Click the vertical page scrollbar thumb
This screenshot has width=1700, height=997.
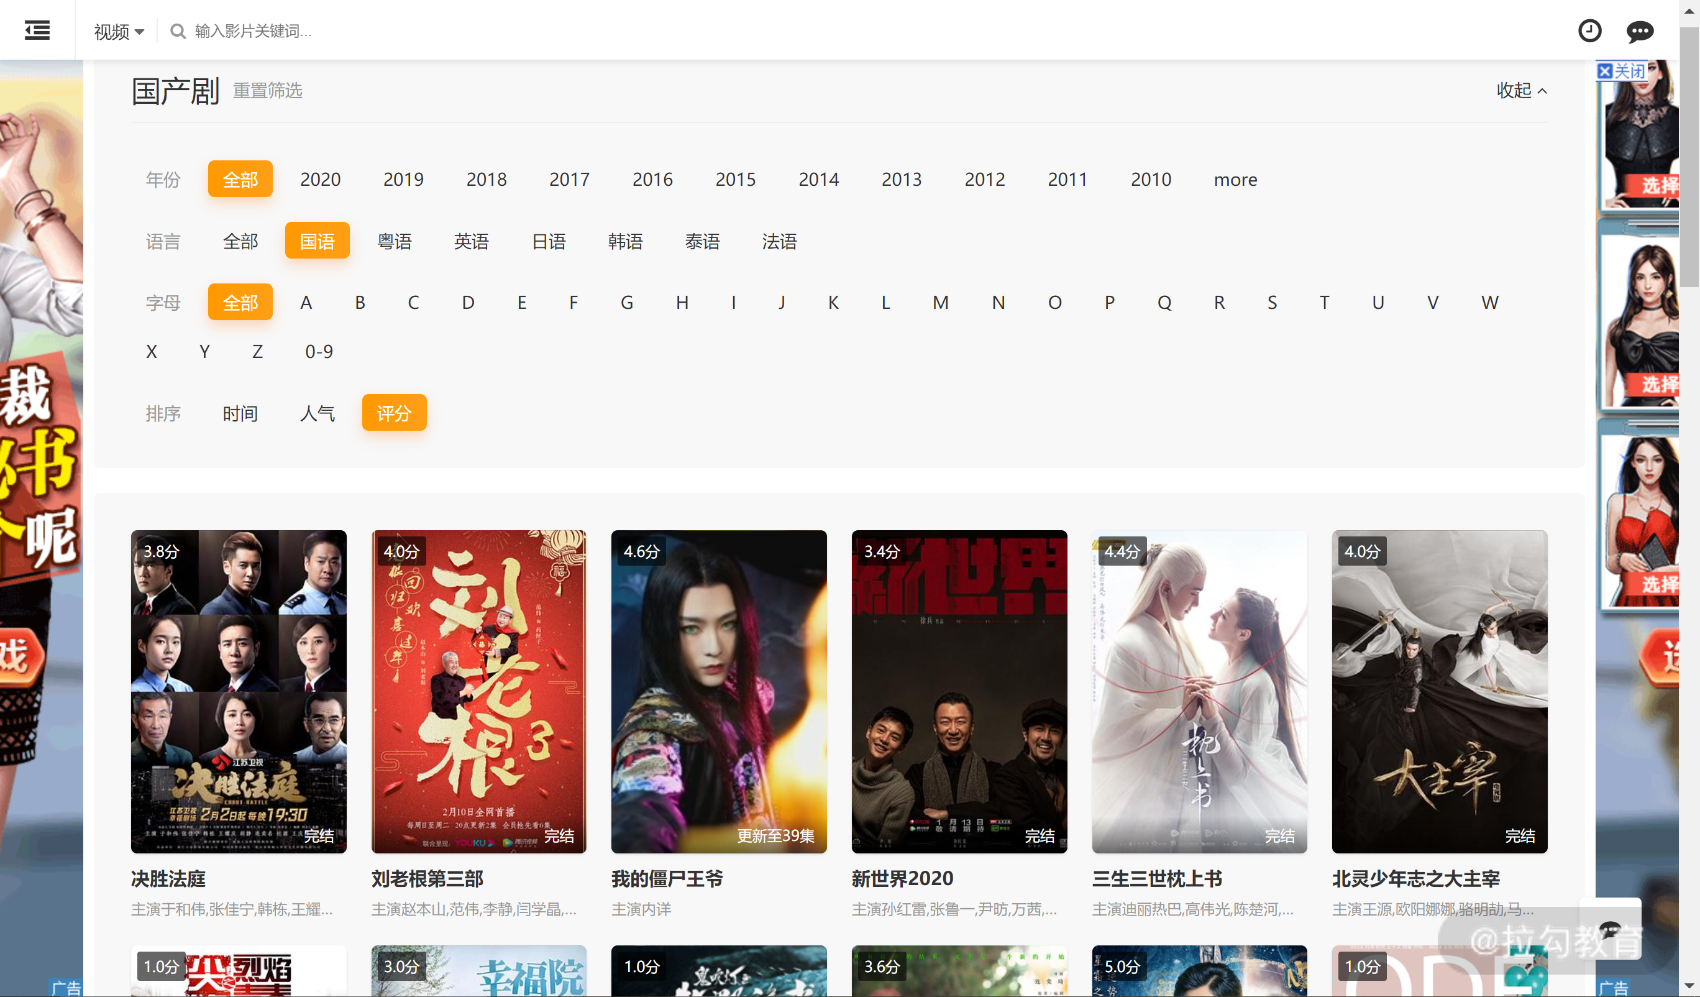(1689, 157)
